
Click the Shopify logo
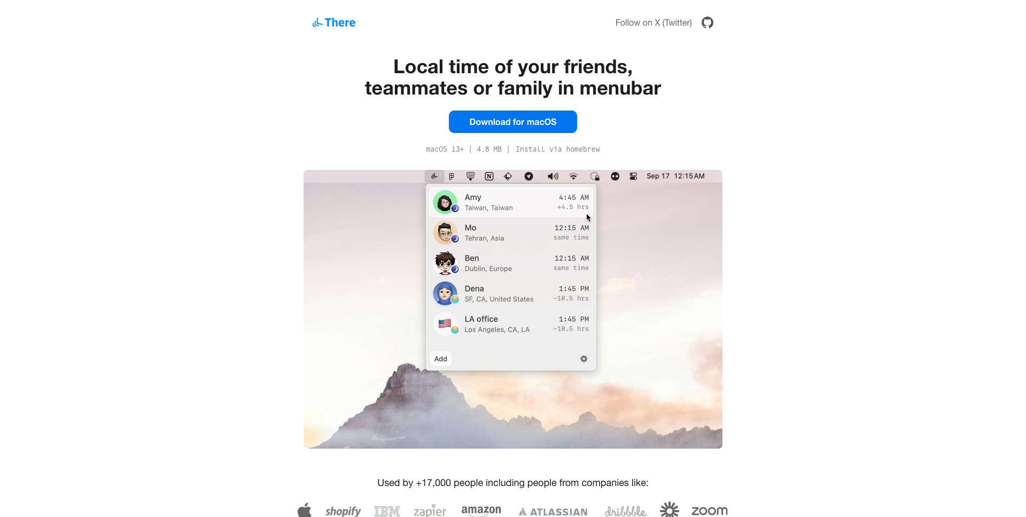343,511
